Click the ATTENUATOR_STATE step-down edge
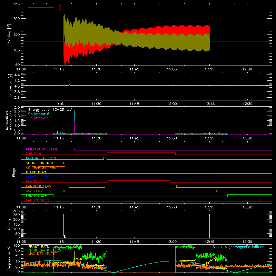This screenshot has width=276, height=276. pos(74,149)
